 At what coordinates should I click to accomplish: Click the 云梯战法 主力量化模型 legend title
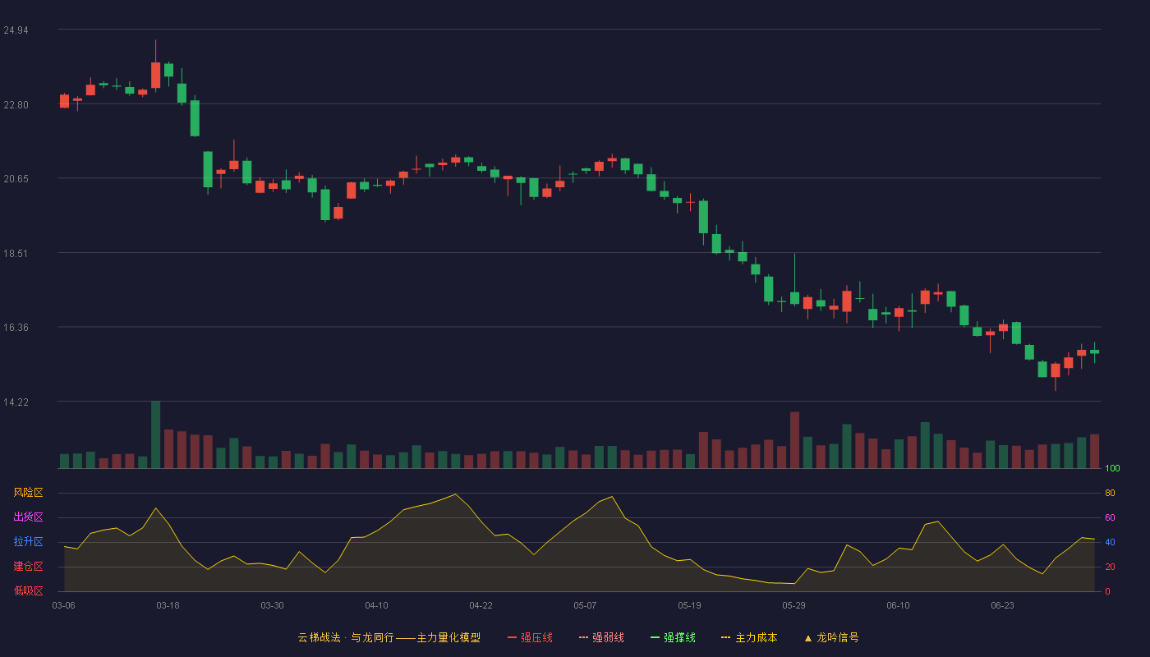(x=389, y=637)
